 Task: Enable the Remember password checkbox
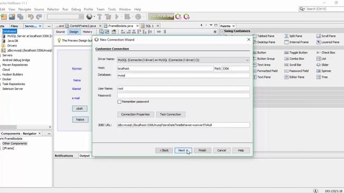tap(119, 101)
